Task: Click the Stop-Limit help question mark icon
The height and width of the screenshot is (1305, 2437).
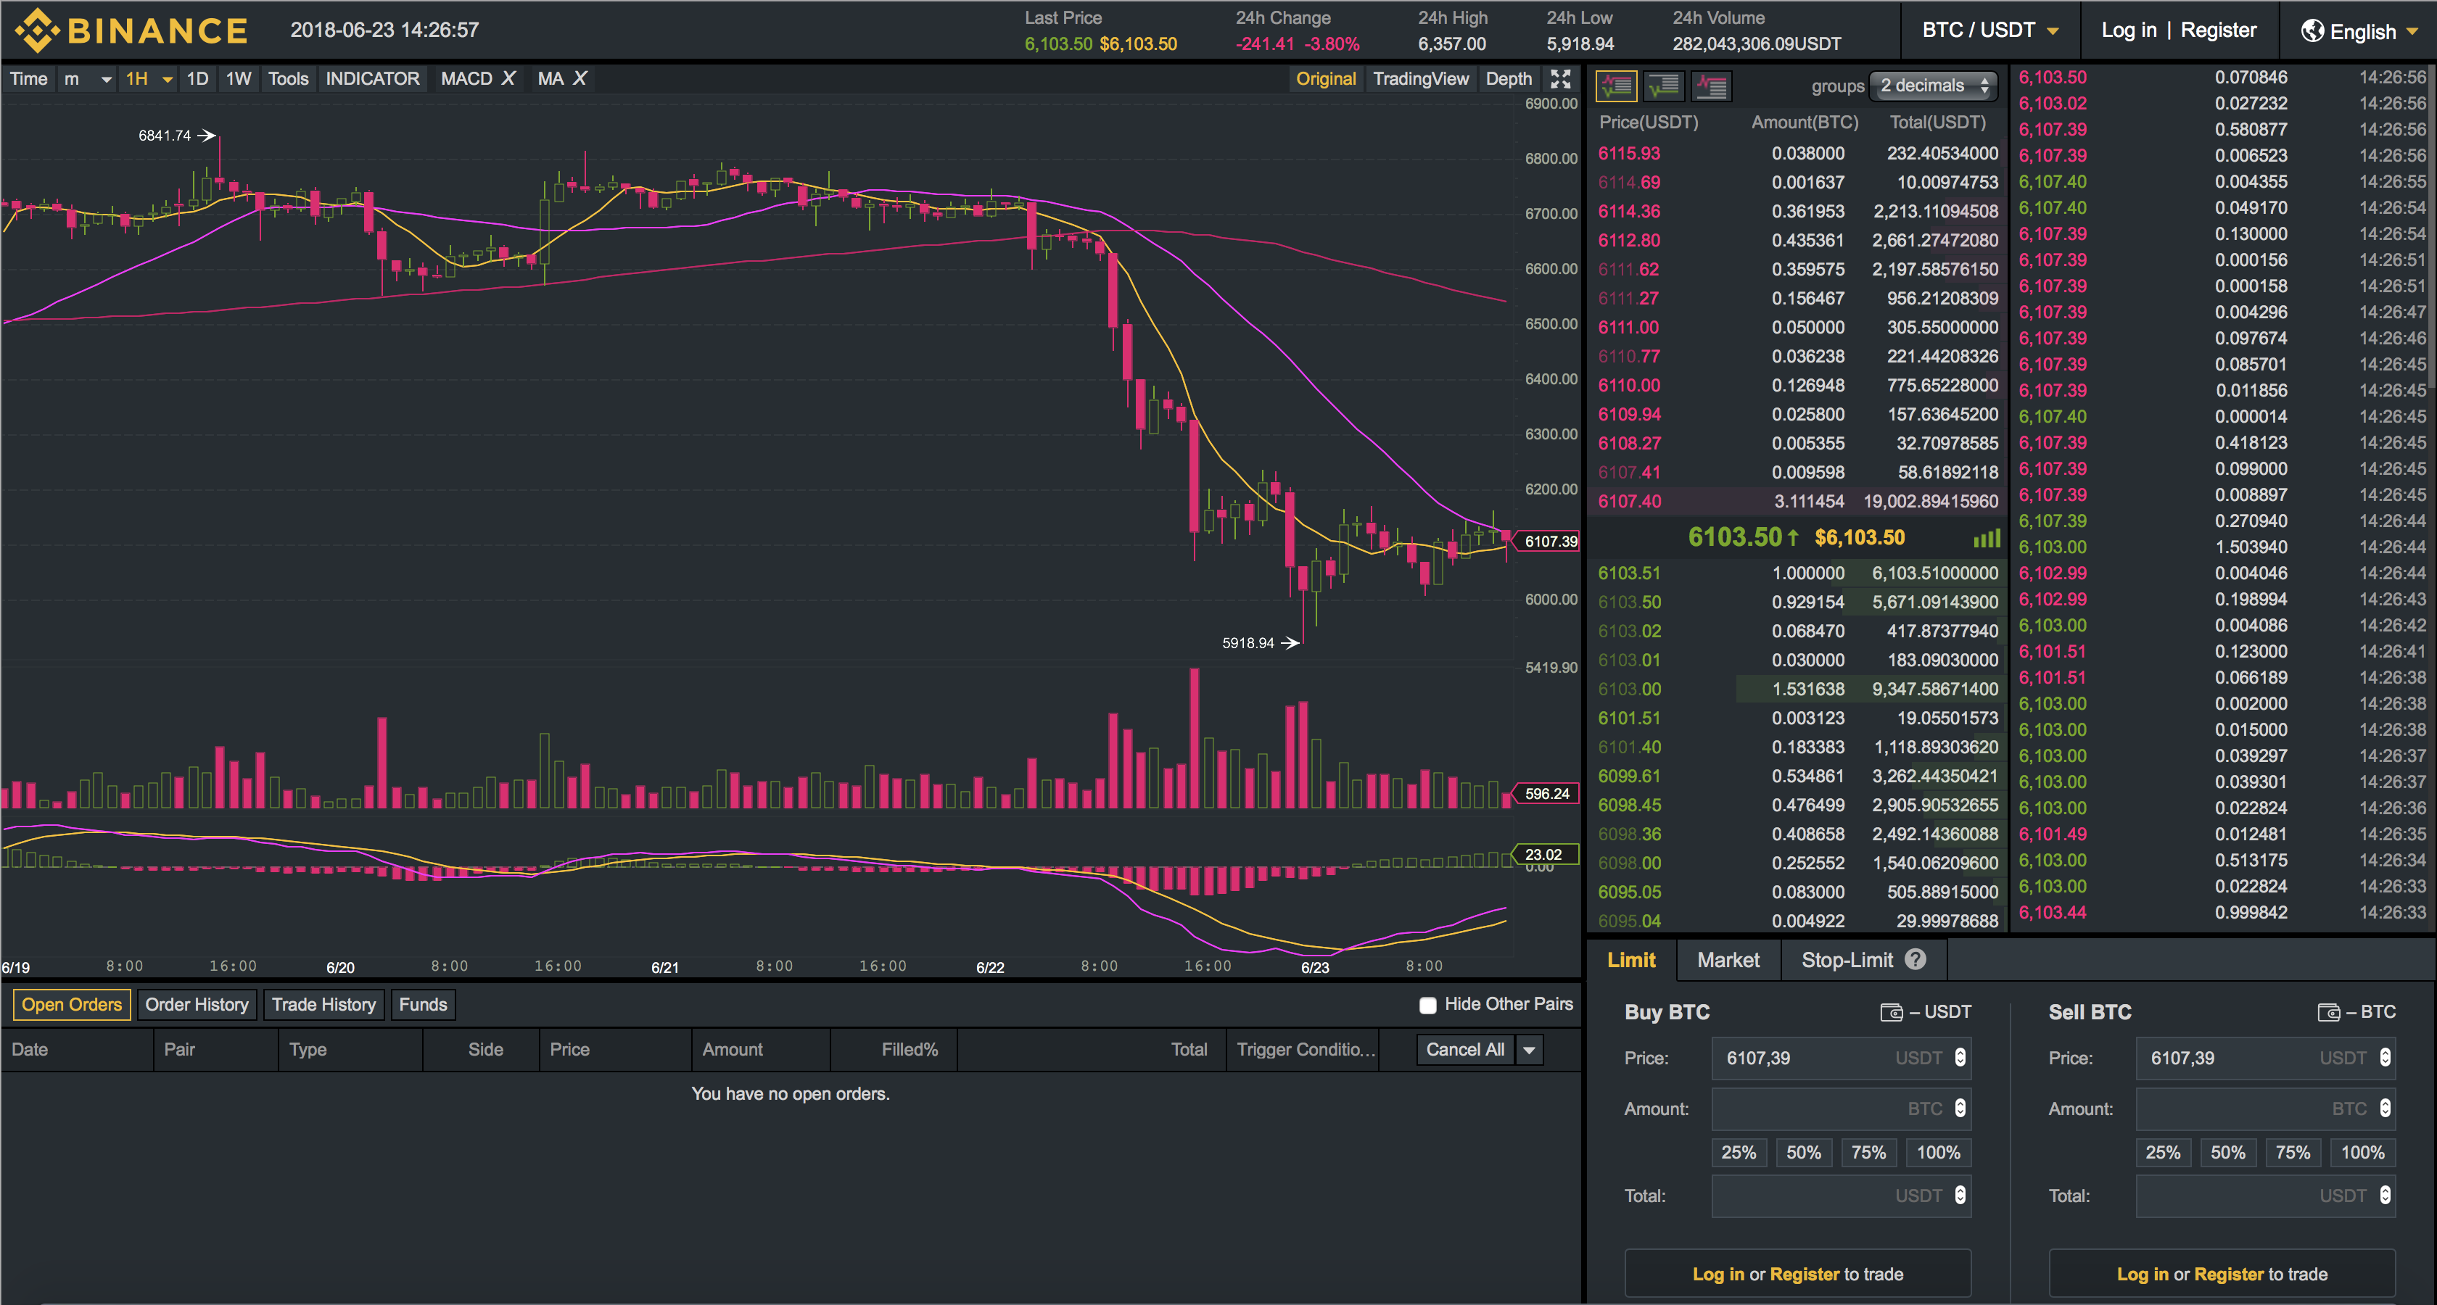Action: click(1916, 960)
